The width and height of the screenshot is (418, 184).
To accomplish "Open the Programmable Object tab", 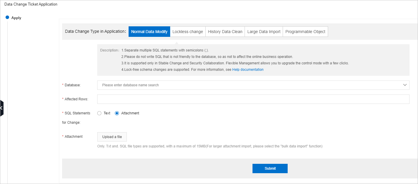I will (x=305, y=31).
